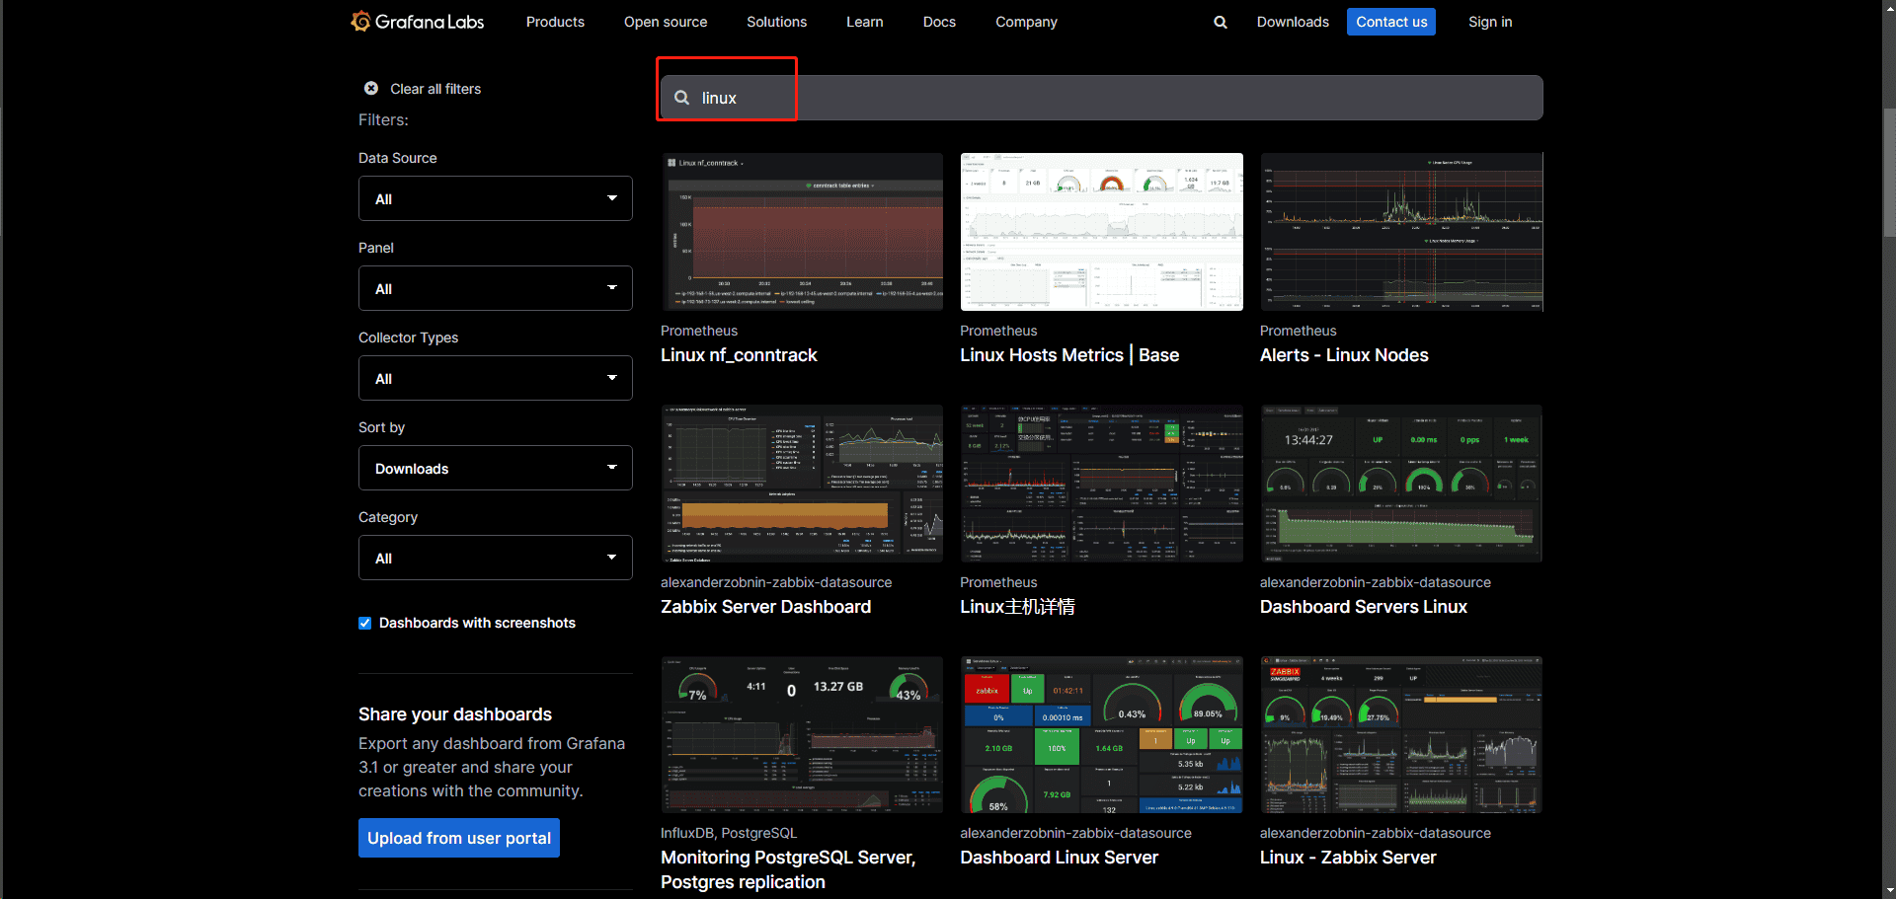Expand the Collector Types dropdown
Screen dimensions: 1896x899
[x=495, y=378]
